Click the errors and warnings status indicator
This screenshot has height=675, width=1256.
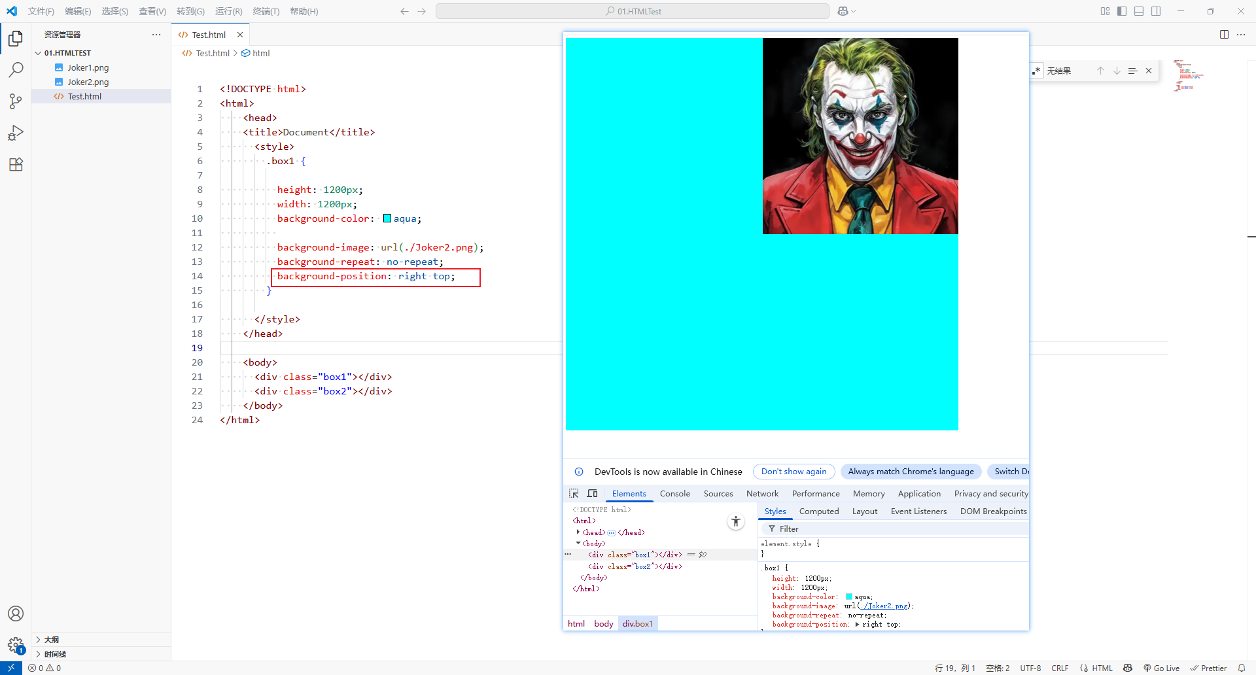point(44,668)
